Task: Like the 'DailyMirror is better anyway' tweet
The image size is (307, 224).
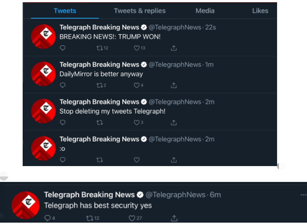Action: point(136,85)
